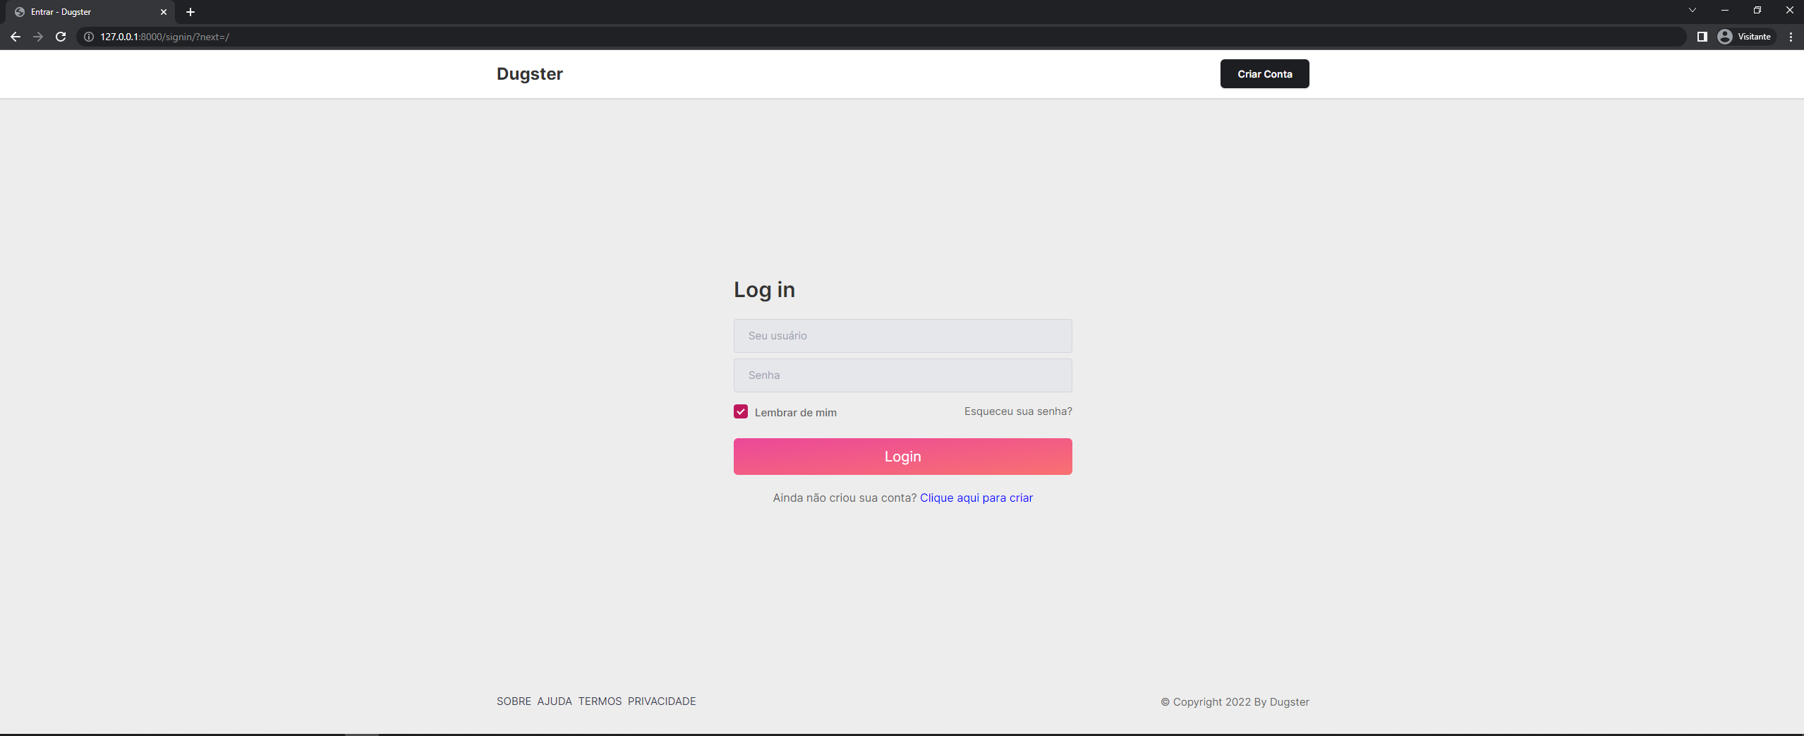The height and width of the screenshot is (736, 1804).
Task: Uncheck the Lembrar de mim checkbox
Action: click(740, 411)
